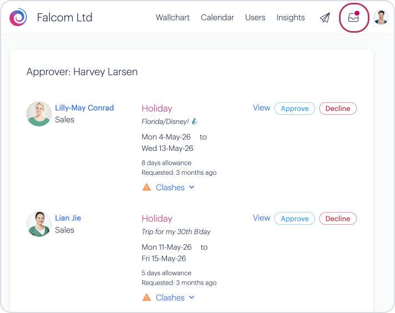
Task: Click Lian Jie's profile photo
Action: (39, 224)
